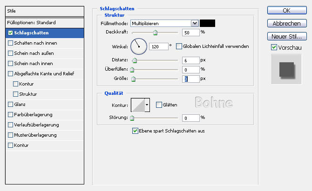Expand the Kontur curve picker arrow
The height and width of the screenshot is (191, 312).
click(x=148, y=105)
